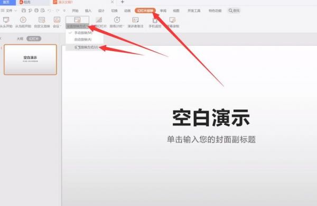Open the 插入 ribbon tab

click(88, 11)
